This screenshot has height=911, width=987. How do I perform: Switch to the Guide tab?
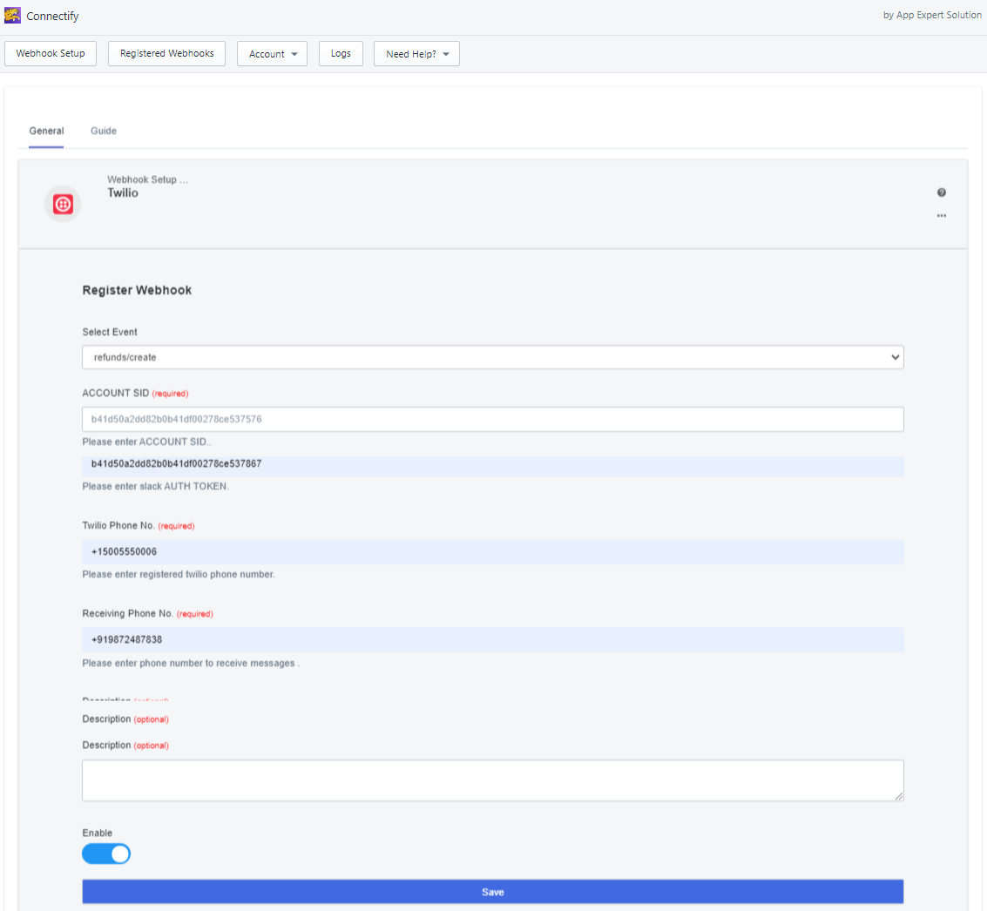tap(104, 131)
